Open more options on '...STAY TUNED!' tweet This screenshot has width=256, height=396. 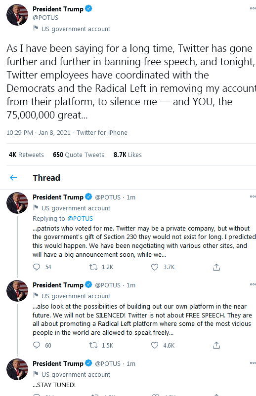point(253,363)
